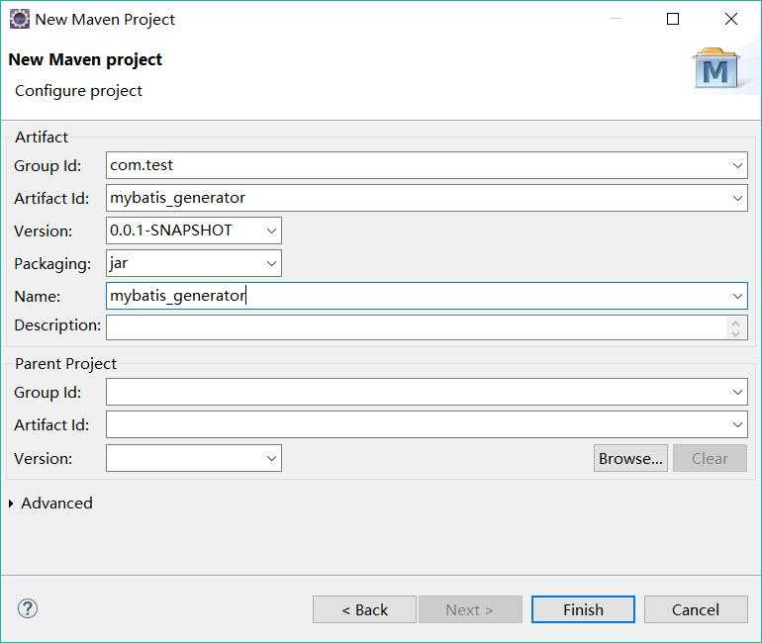Click the 'Configure project' subtitle text
Screen dimensions: 762x643
pos(79,91)
